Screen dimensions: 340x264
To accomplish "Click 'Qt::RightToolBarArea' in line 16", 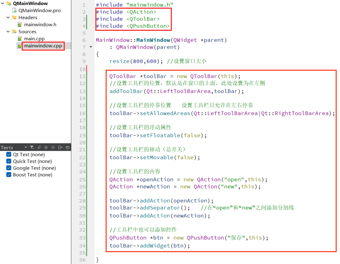I will 295,114.
